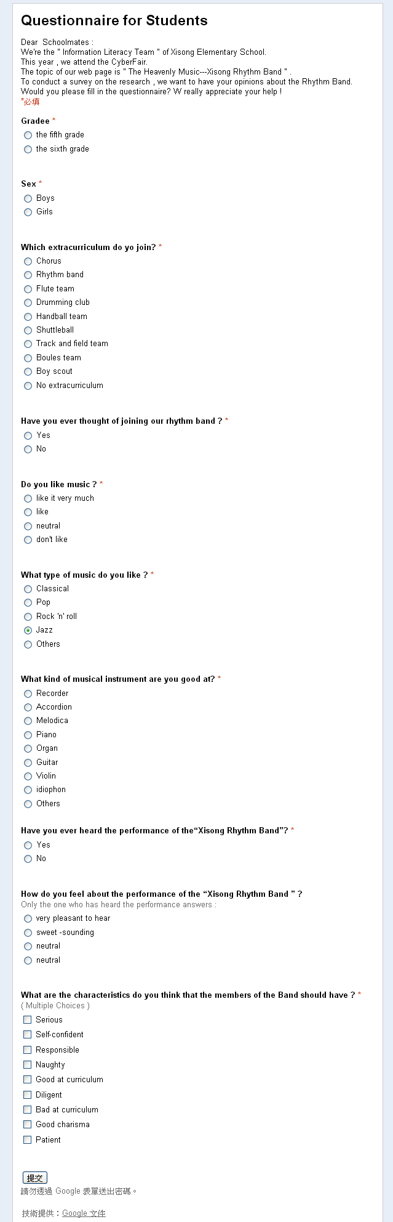Select 'the fifth grade' radio option

(x=28, y=135)
